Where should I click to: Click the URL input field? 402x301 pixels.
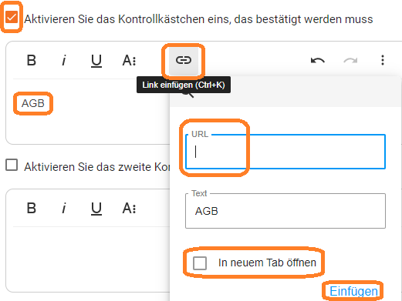[x=285, y=152]
